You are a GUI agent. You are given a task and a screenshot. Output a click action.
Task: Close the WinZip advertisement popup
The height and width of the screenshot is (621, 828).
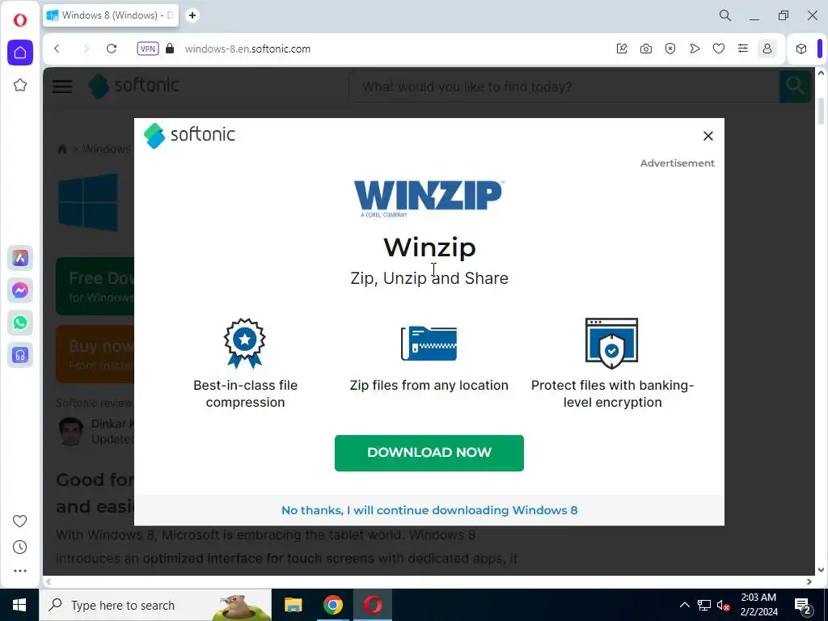click(x=708, y=136)
